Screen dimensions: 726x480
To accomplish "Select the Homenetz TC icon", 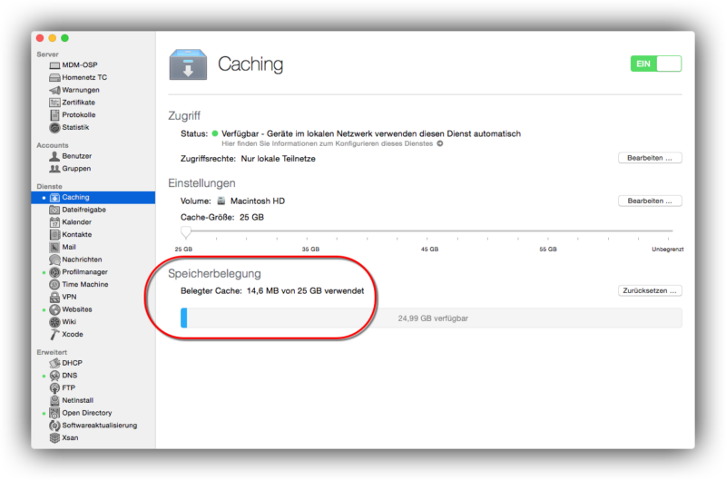I will pyautogui.click(x=54, y=78).
